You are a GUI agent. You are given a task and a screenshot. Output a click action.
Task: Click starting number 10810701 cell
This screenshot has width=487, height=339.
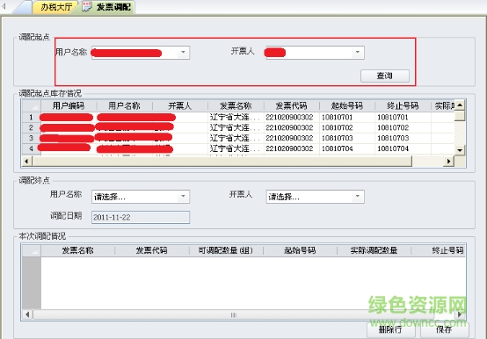(347, 117)
